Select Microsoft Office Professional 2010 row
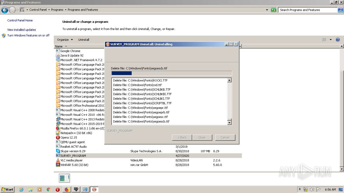The image size is (344, 193). pyautogui.click(x=80, y=106)
